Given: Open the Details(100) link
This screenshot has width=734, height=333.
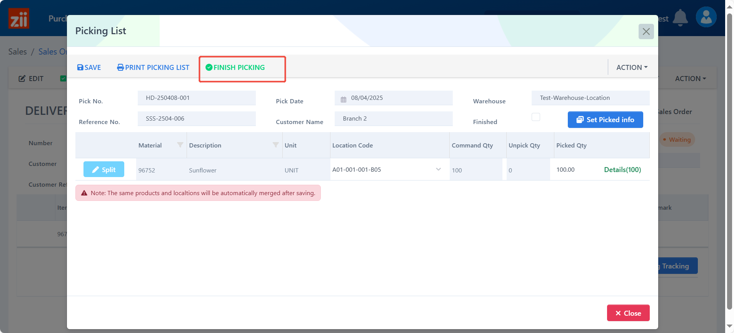Looking at the screenshot, I should click(622, 170).
